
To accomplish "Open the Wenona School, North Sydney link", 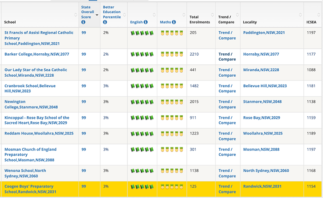I will click(25, 173).
